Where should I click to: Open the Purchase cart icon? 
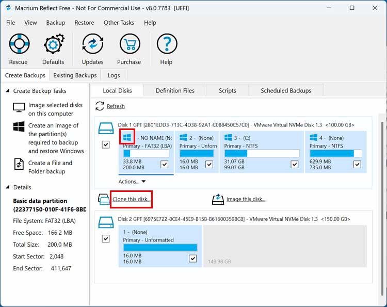pyautogui.click(x=130, y=44)
